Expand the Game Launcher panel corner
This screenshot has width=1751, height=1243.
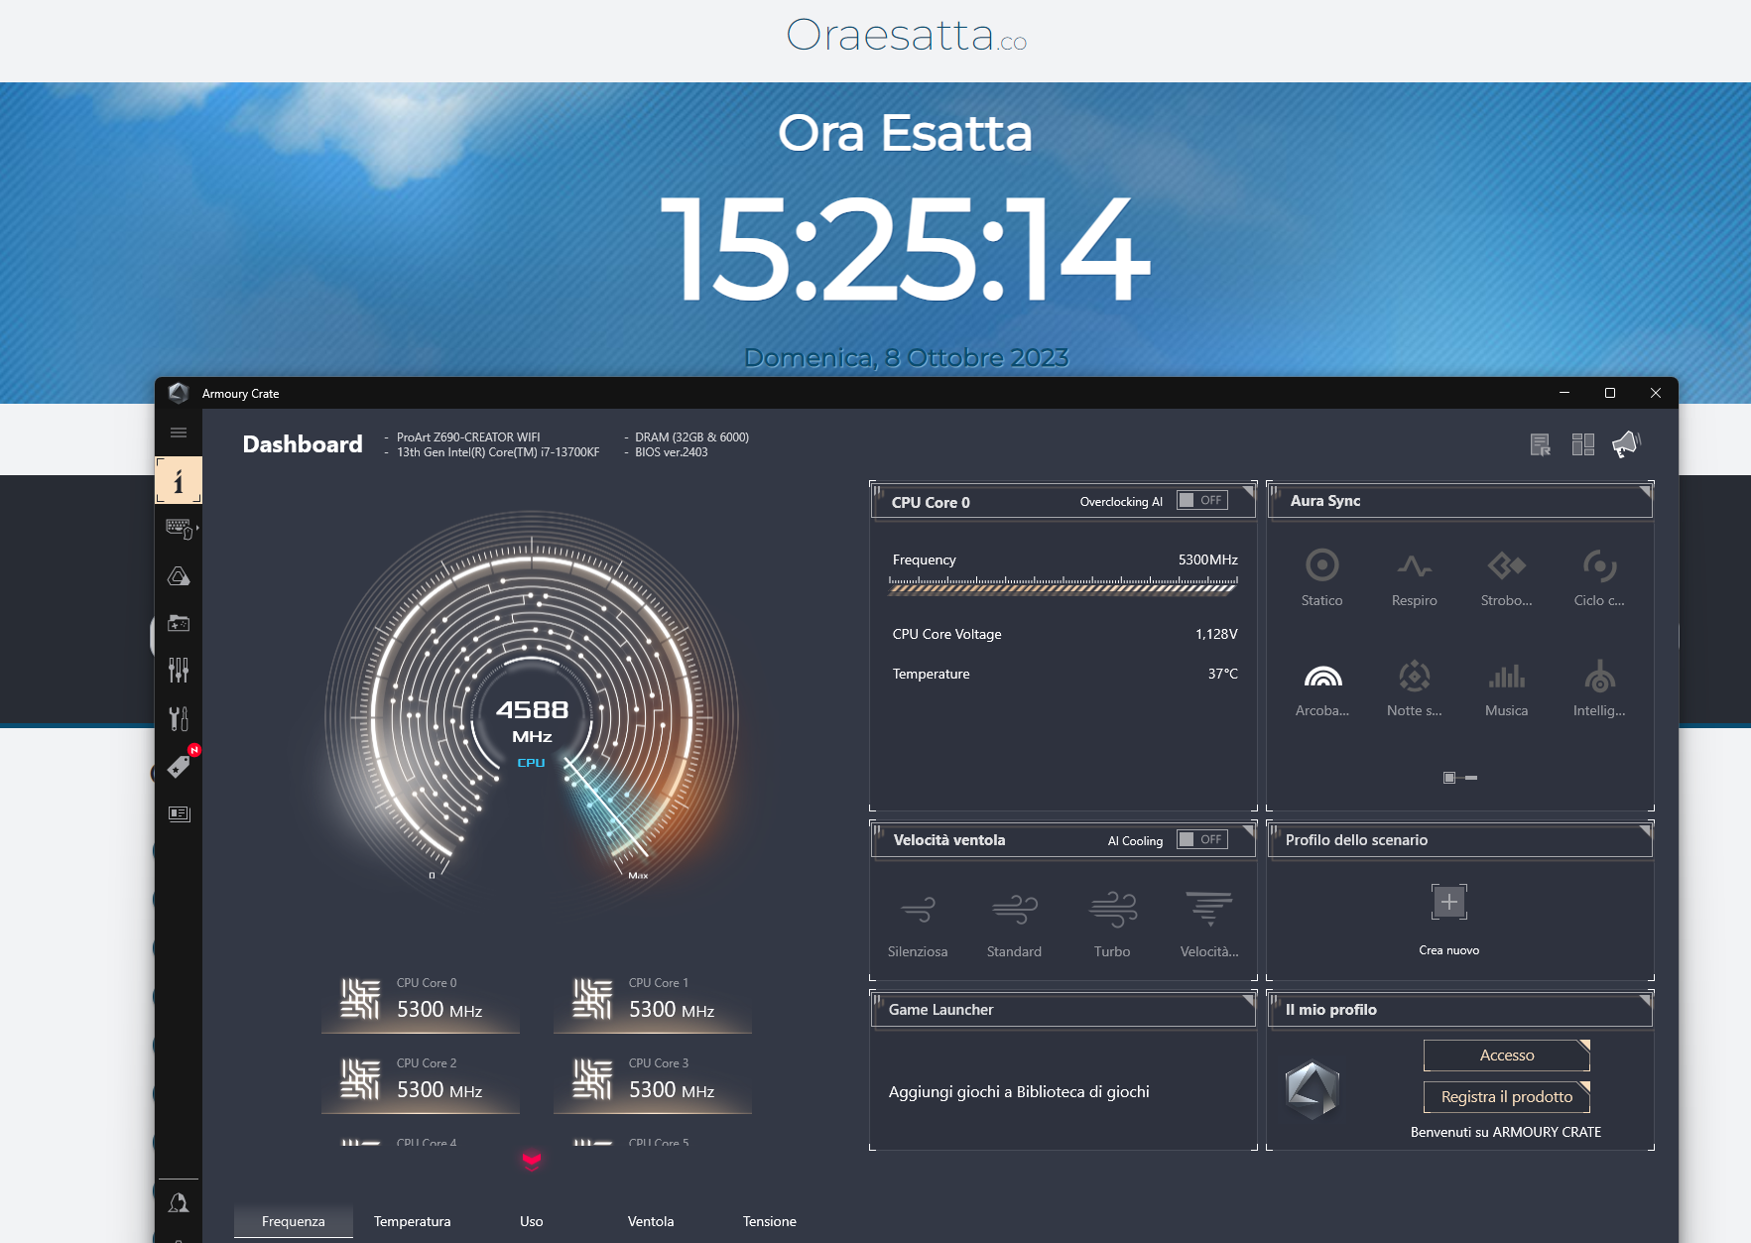(1248, 1001)
